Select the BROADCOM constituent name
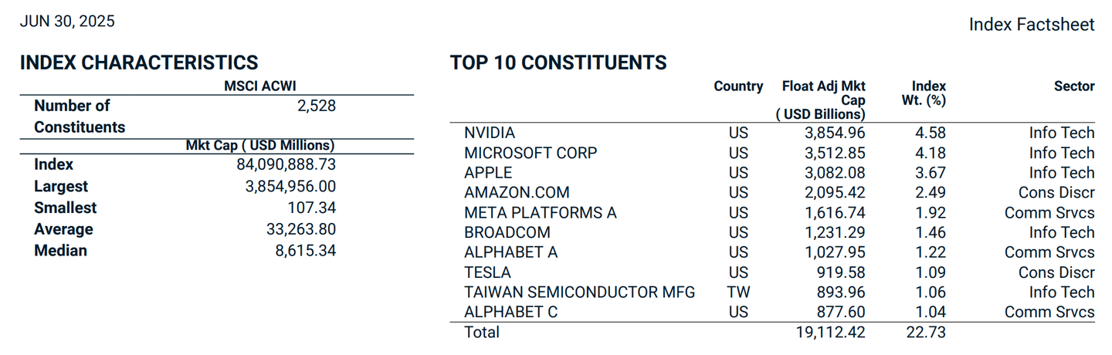1112x355 pixels. pyautogui.click(x=507, y=232)
